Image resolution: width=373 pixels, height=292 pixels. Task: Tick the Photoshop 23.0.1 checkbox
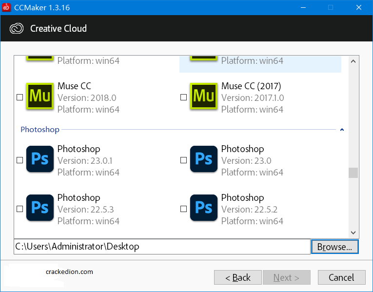point(20,160)
